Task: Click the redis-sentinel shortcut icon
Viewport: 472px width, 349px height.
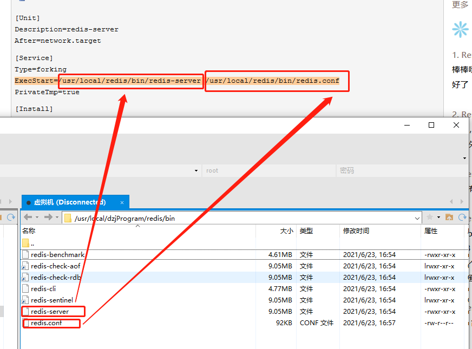Action: click(25, 300)
